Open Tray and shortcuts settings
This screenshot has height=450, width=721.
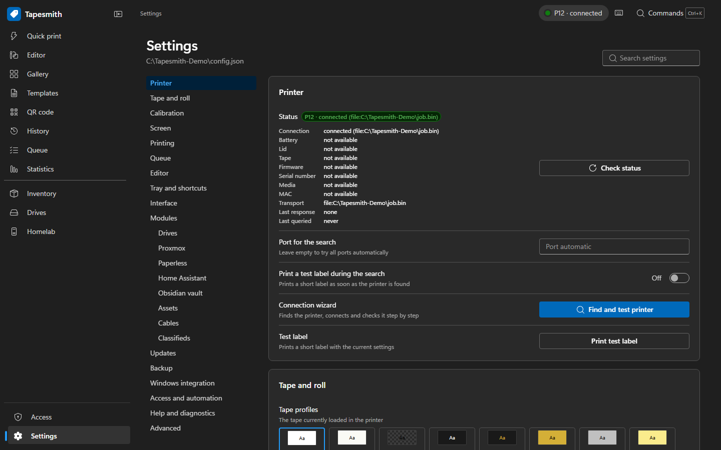[201, 188]
